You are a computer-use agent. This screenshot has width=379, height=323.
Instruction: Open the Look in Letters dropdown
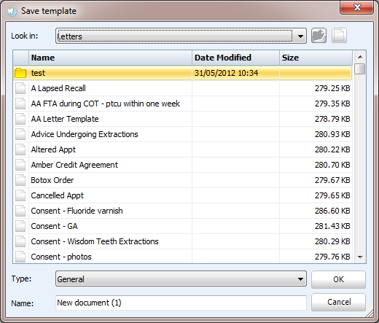pyautogui.click(x=181, y=36)
